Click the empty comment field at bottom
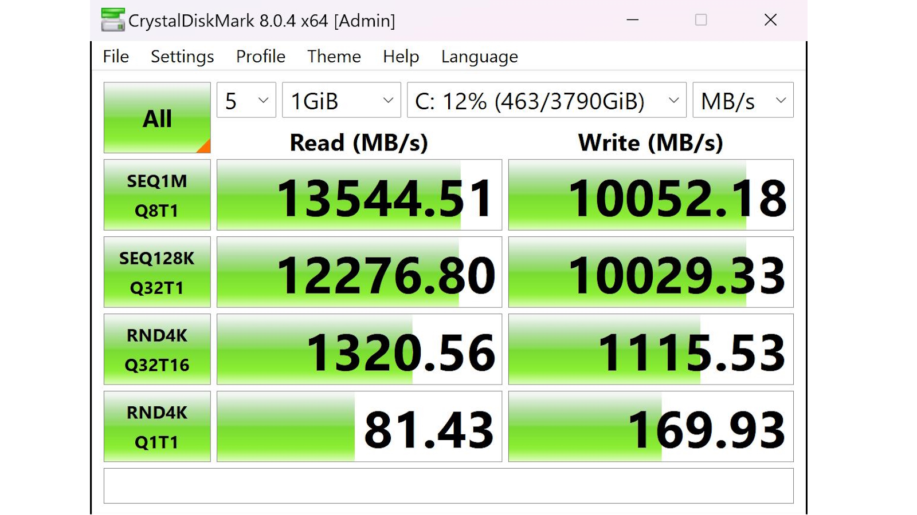The width and height of the screenshot is (917, 515). [449, 486]
